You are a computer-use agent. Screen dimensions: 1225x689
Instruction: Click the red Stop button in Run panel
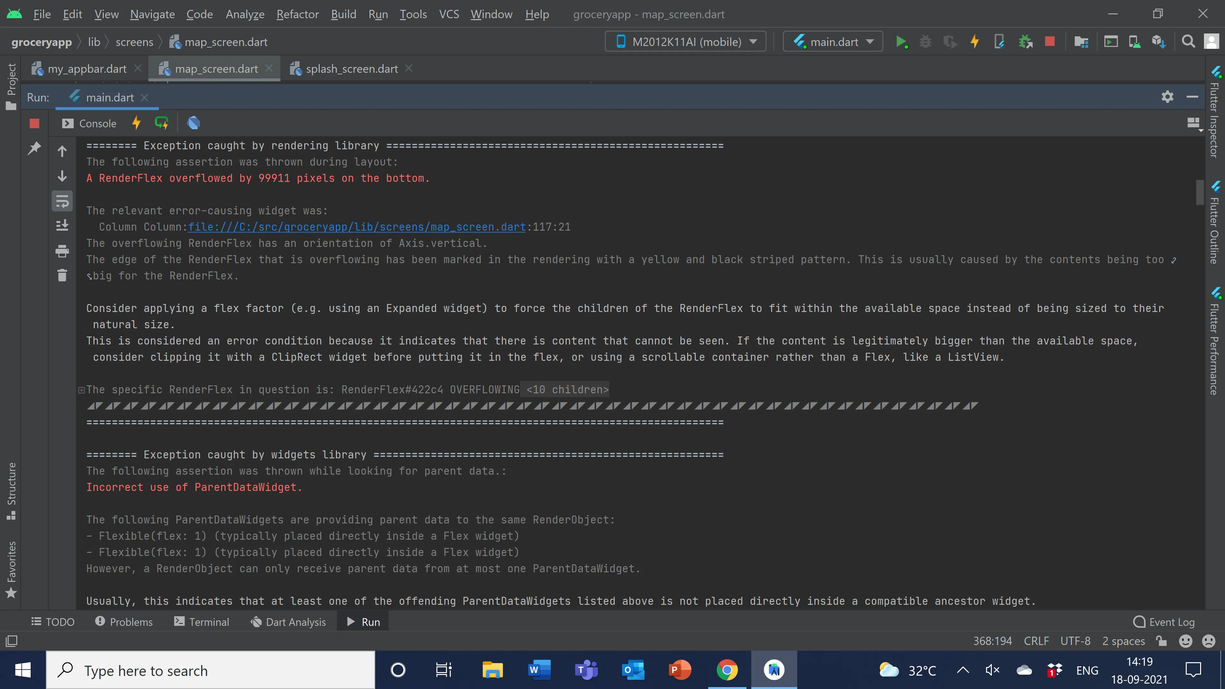34,124
